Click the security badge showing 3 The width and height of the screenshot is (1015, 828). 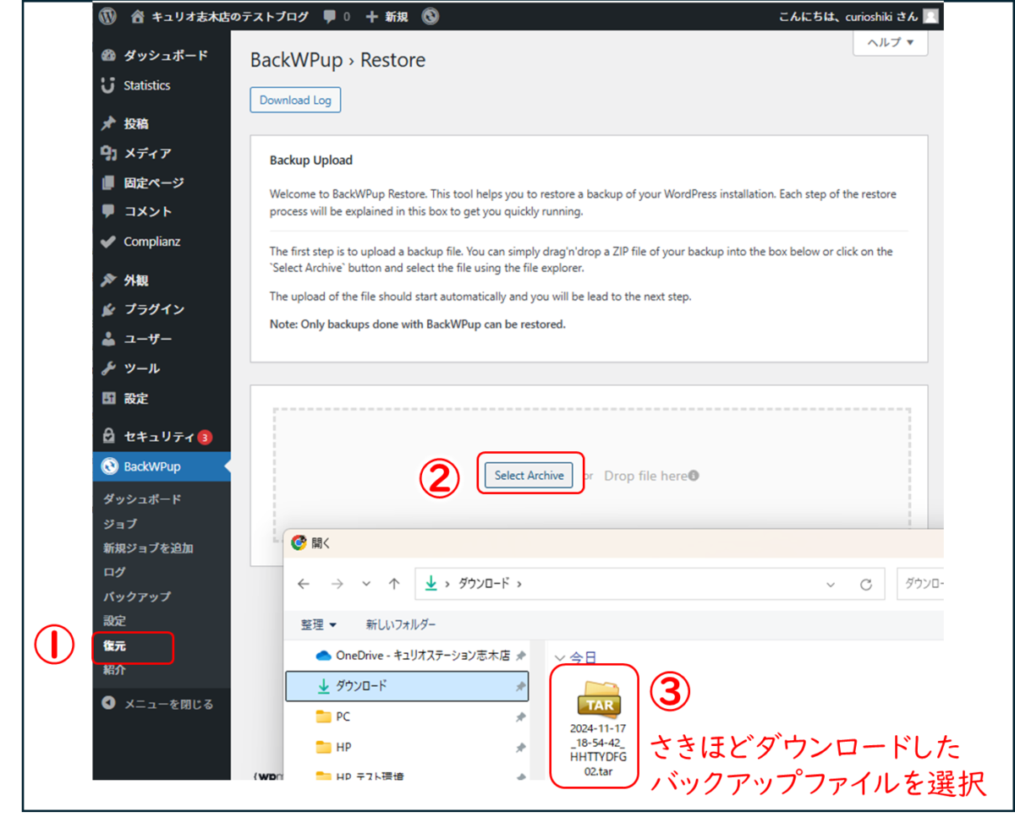pos(205,437)
